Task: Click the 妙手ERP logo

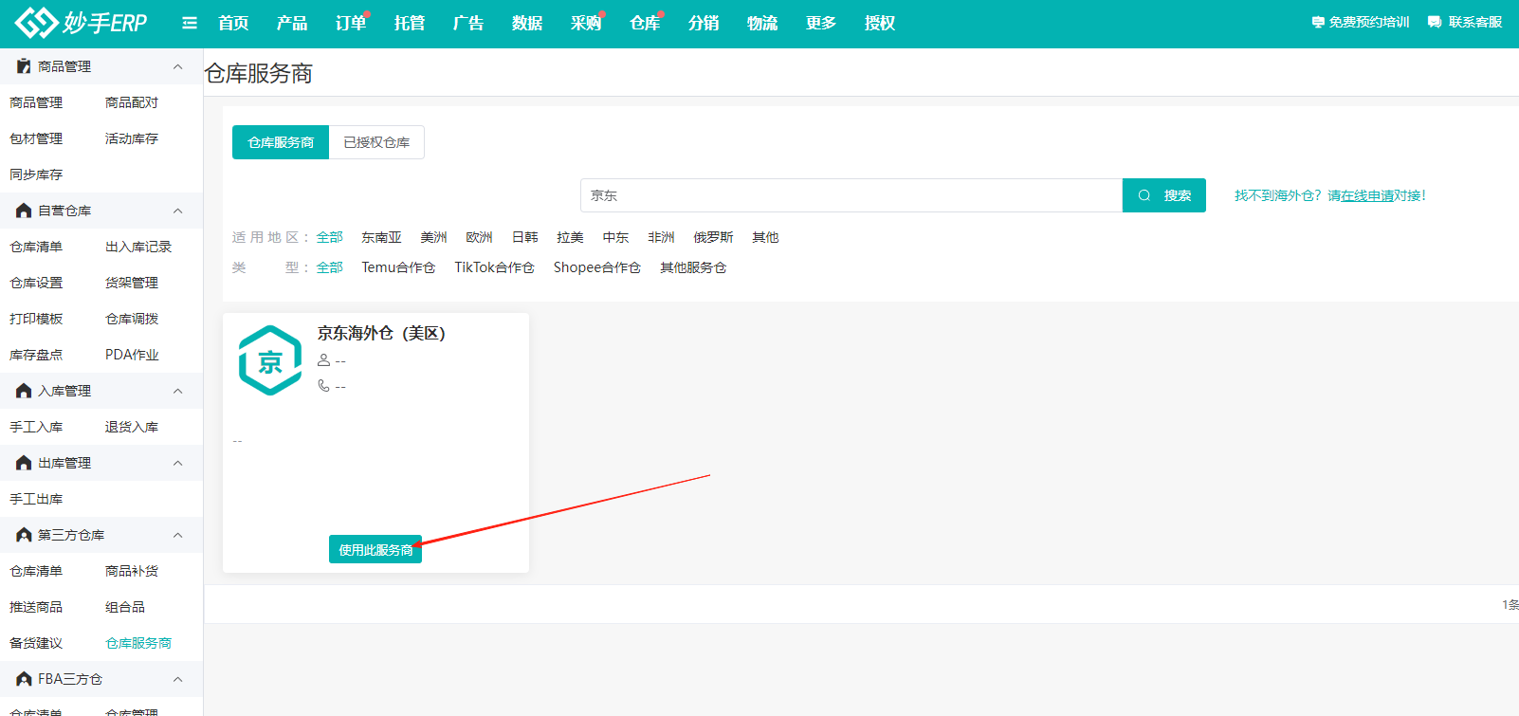Action: coord(81,22)
